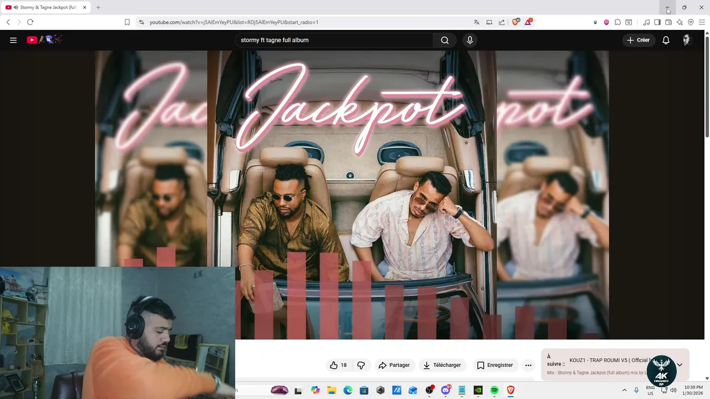Open YouTube notifications bell
The width and height of the screenshot is (710, 399).
(x=666, y=40)
